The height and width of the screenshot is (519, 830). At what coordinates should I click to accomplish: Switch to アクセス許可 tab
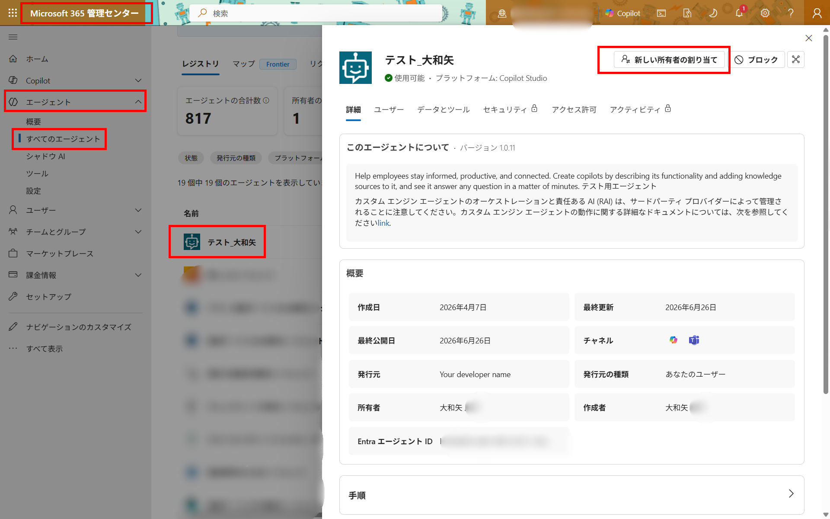[x=574, y=110]
